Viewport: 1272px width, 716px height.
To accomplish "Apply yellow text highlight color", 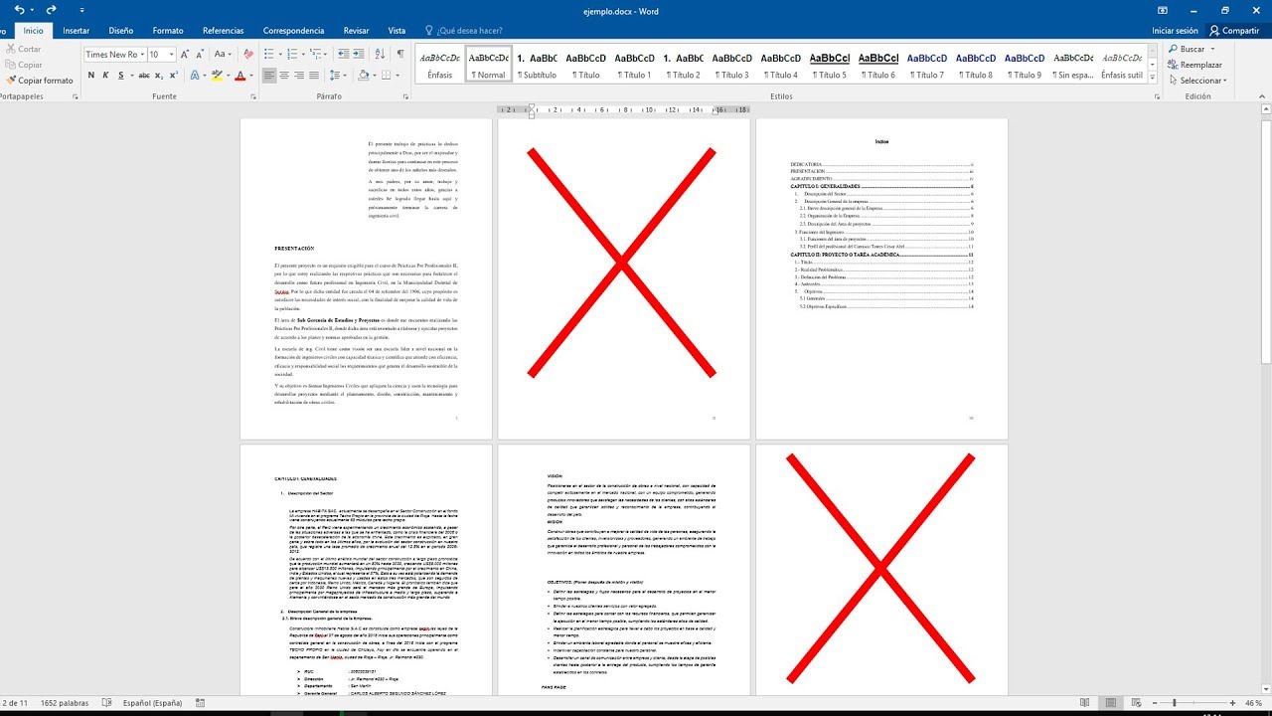I will point(216,76).
